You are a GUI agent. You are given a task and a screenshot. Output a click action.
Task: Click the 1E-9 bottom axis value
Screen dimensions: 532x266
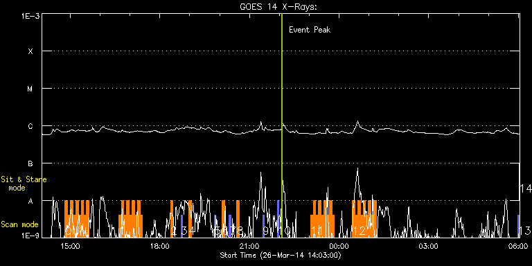(30, 235)
